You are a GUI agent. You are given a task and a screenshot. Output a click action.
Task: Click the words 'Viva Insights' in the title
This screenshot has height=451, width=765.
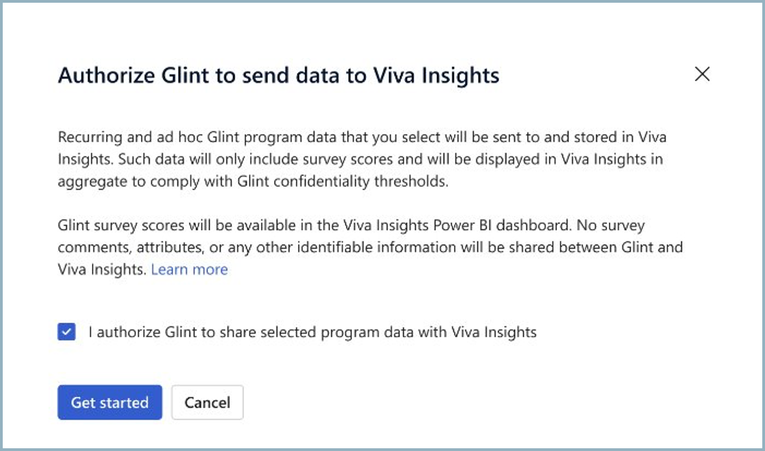[x=436, y=76]
